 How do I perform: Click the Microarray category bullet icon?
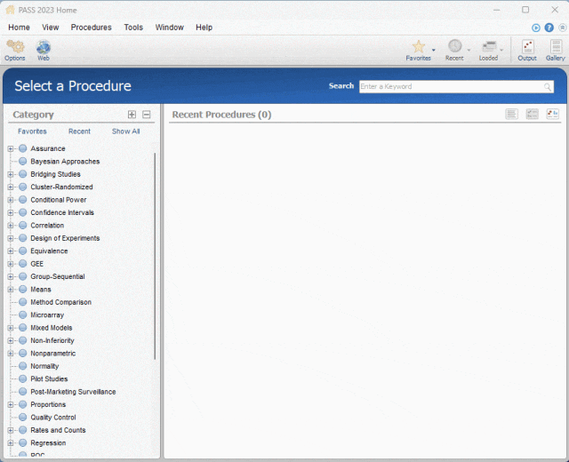point(22,315)
